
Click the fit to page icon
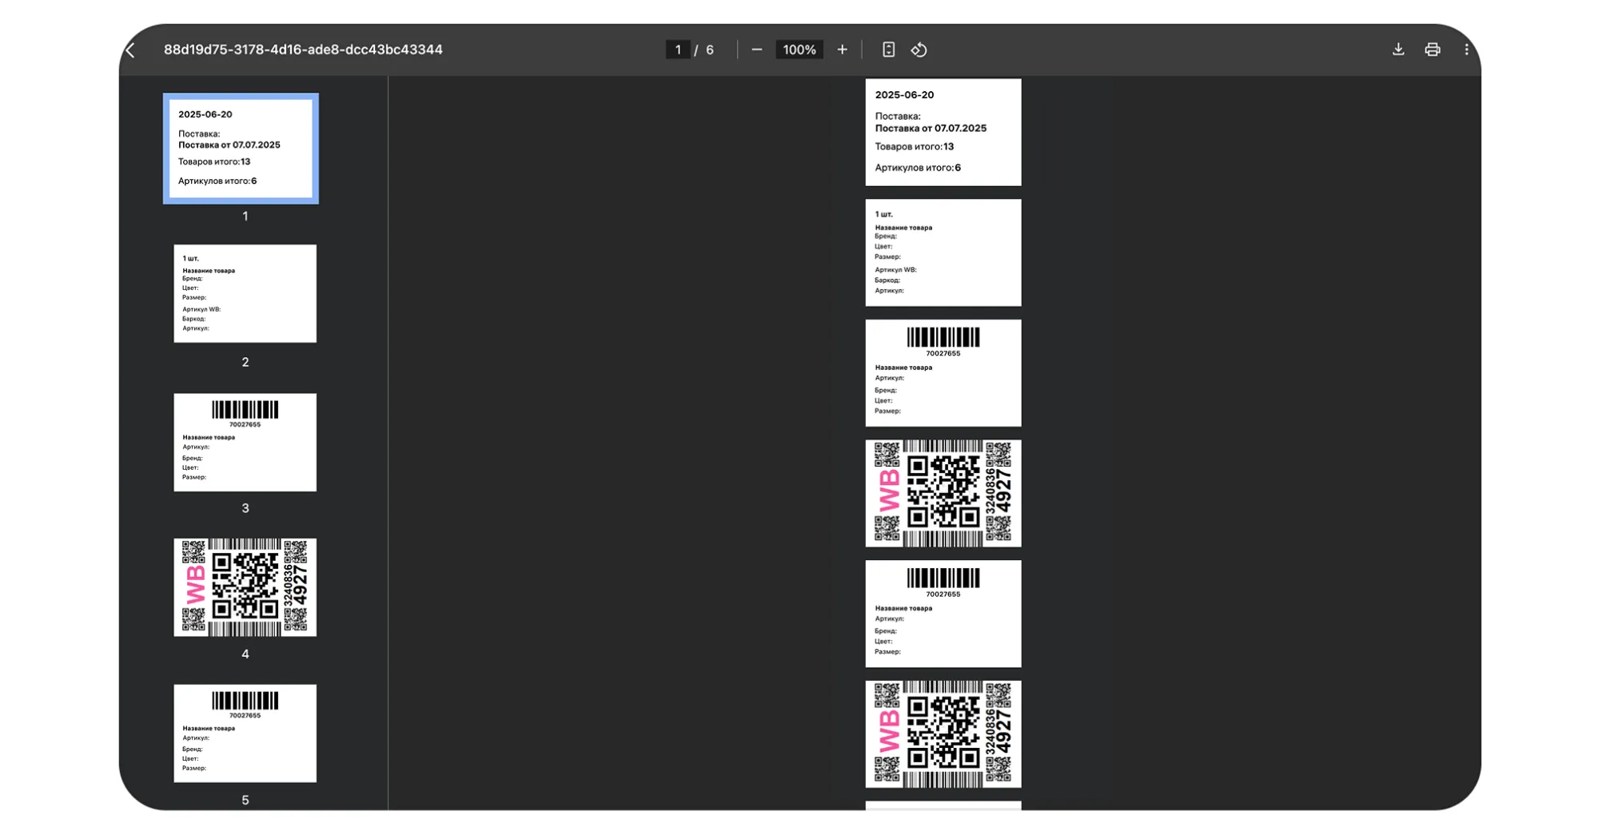click(888, 50)
